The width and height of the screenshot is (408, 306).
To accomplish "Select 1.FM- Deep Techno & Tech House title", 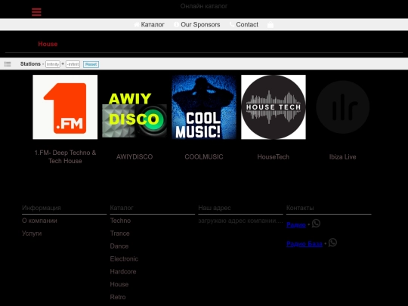I will (65, 156).
